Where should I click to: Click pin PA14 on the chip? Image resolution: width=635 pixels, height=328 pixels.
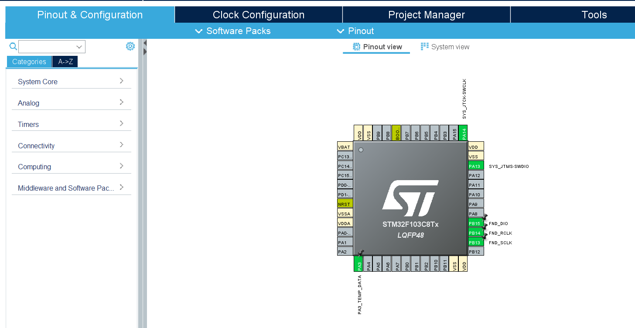tap(464, 133)
